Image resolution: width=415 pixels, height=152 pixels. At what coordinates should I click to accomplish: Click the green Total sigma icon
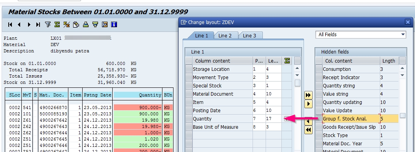(x=57, y=24)
